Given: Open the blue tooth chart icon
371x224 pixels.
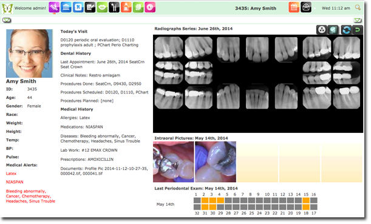Looking at the screenshot, I should click(78, 7).
